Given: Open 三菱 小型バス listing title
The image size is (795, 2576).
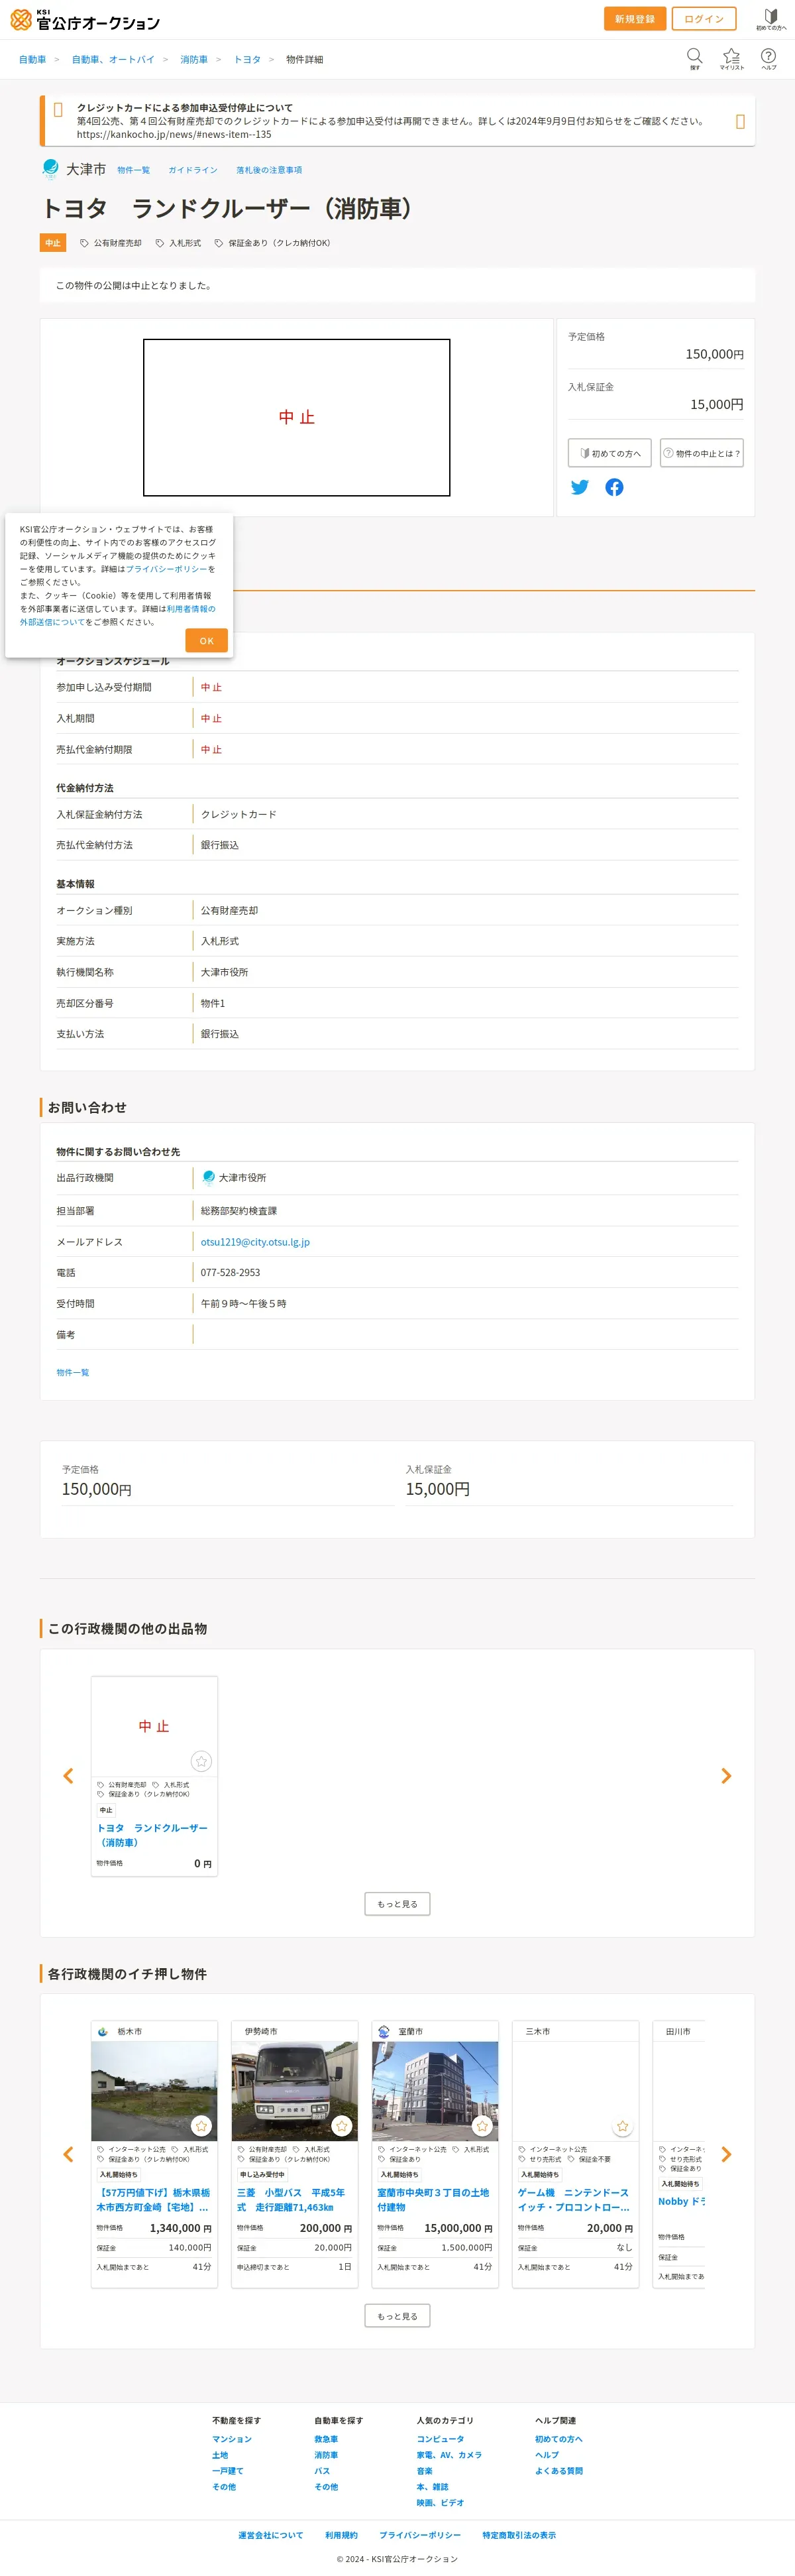Looking at the screenshot, I should pos(291,2200).
